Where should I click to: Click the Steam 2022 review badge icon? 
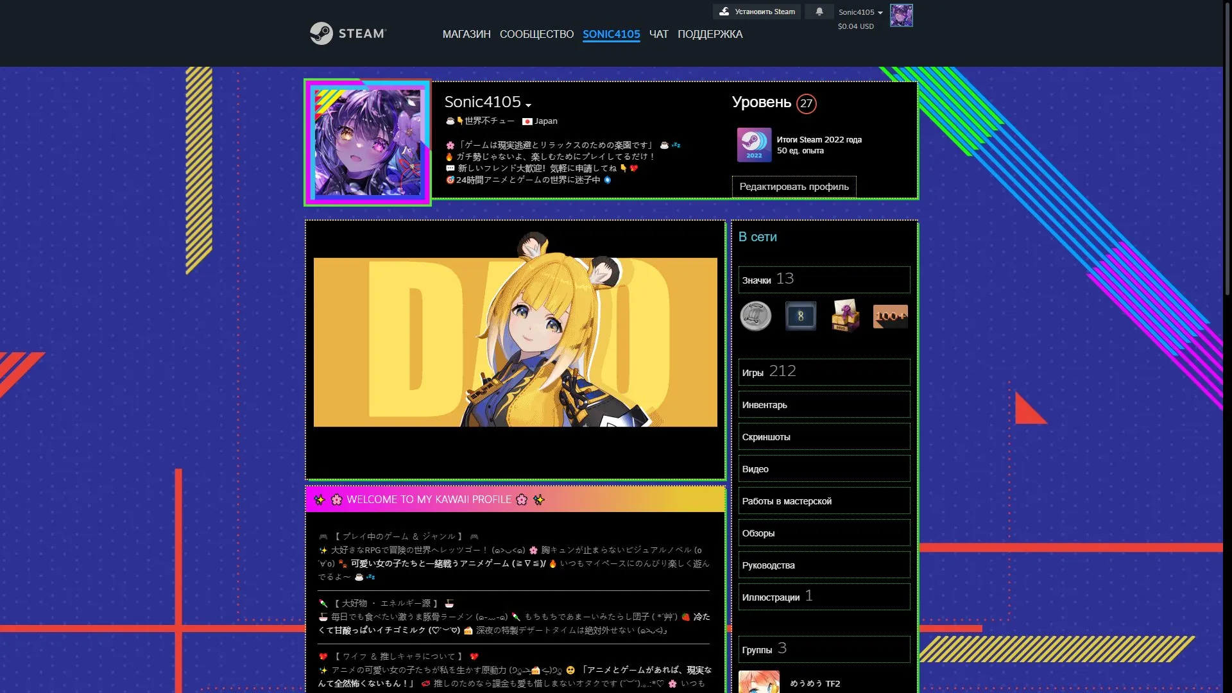[x=754, y=144]
